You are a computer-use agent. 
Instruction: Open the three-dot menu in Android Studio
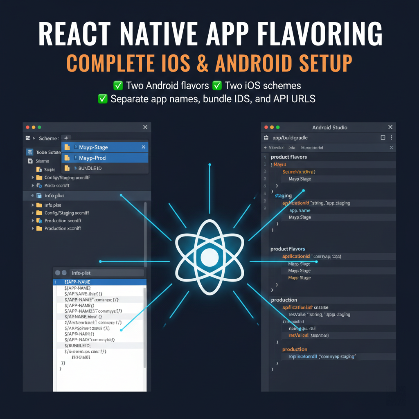pos(391,137)
